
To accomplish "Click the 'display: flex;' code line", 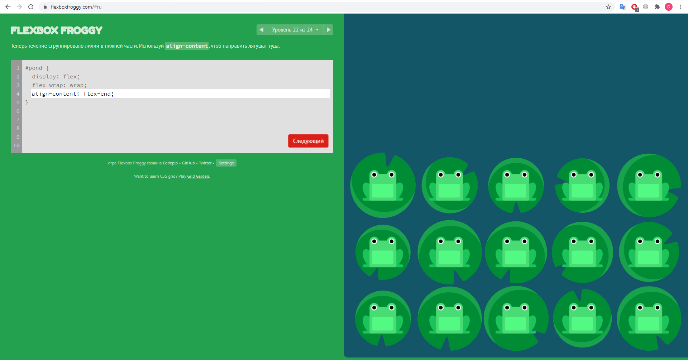I will [x=56, y=77].
